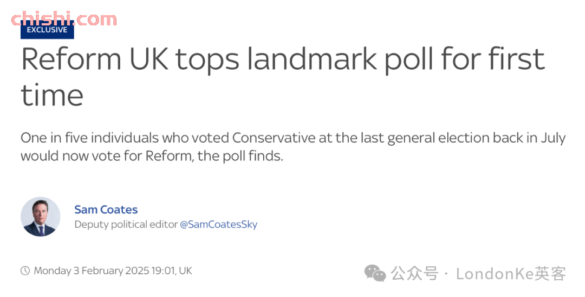The height and width of the screenshot is (297, 585).
Task: Click the 'LondonKe英客' account name
Action: [511, 274]
